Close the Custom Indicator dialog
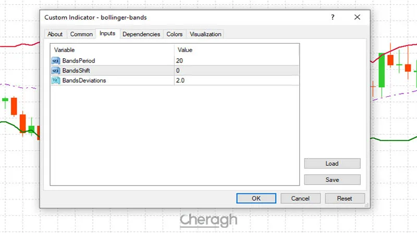The width and height of the screenshot is (417, 234). [x=357, y=17]
